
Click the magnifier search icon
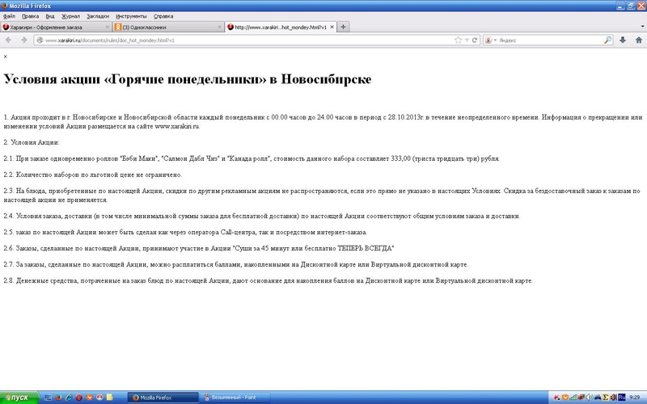pyautogui.click(x=607, y=40)
